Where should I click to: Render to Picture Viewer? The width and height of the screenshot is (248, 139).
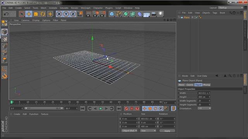[x=95, y=14]
